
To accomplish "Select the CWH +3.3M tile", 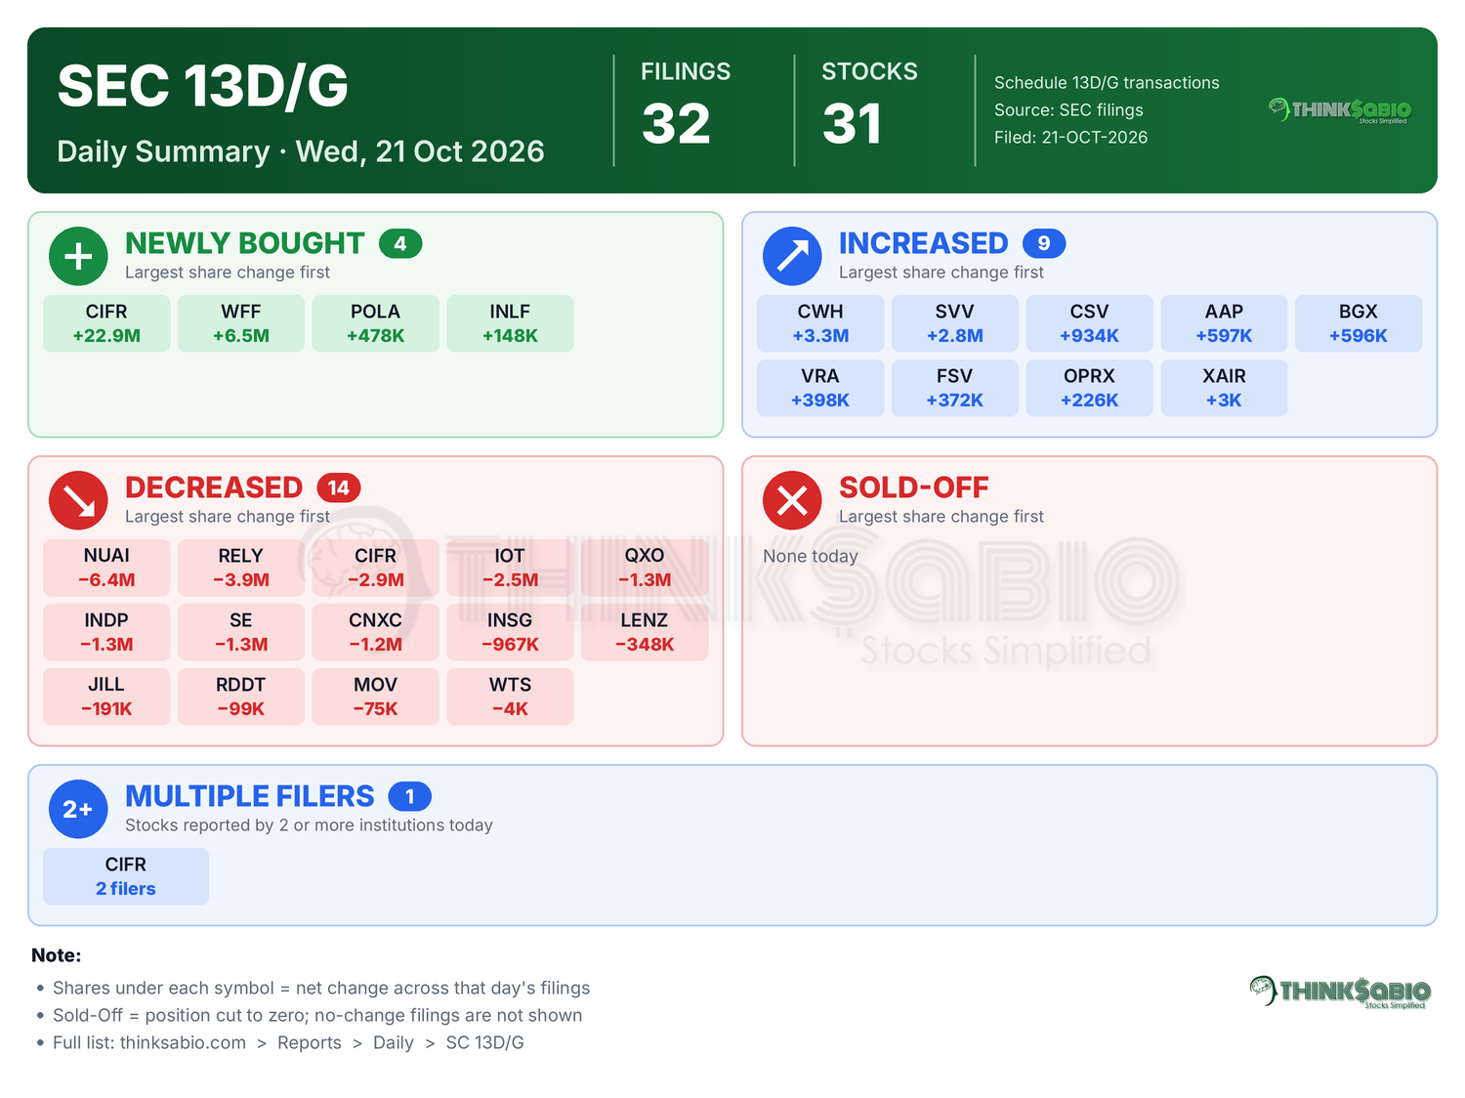I will pos(820,323).
